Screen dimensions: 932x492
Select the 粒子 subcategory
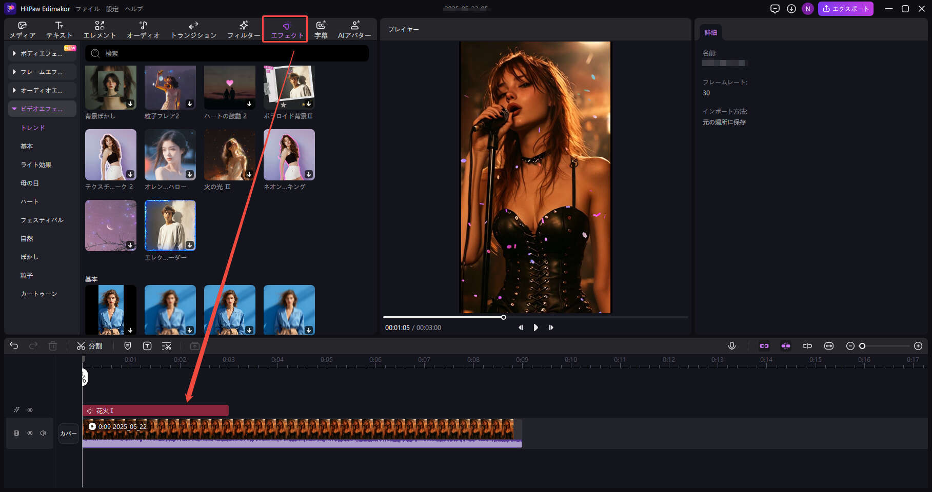pos(27,275)
